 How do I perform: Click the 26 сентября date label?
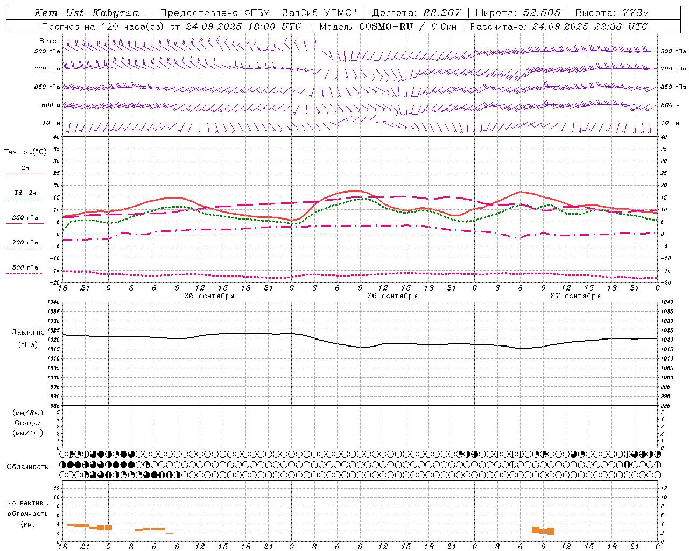392,296
